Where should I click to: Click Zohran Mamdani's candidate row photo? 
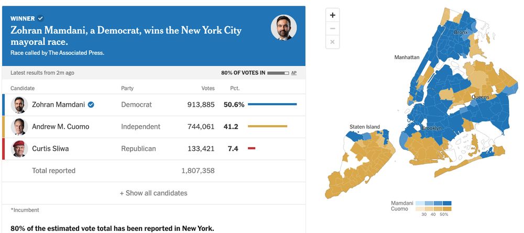click(x=19, y=105)
